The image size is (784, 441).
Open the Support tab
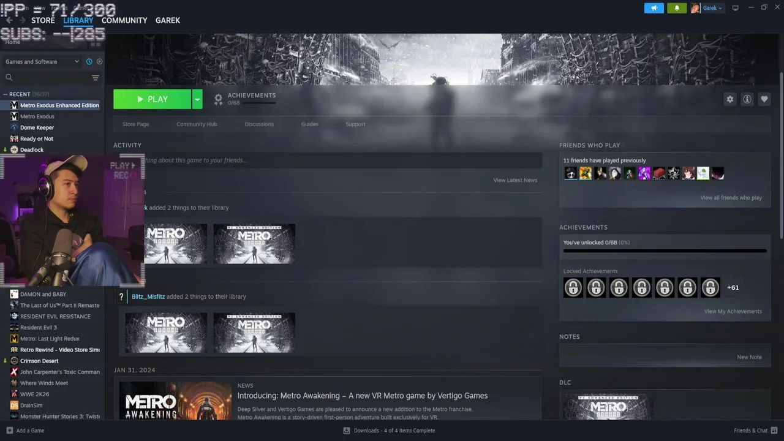pyautogui.click(x=355, y=124)
